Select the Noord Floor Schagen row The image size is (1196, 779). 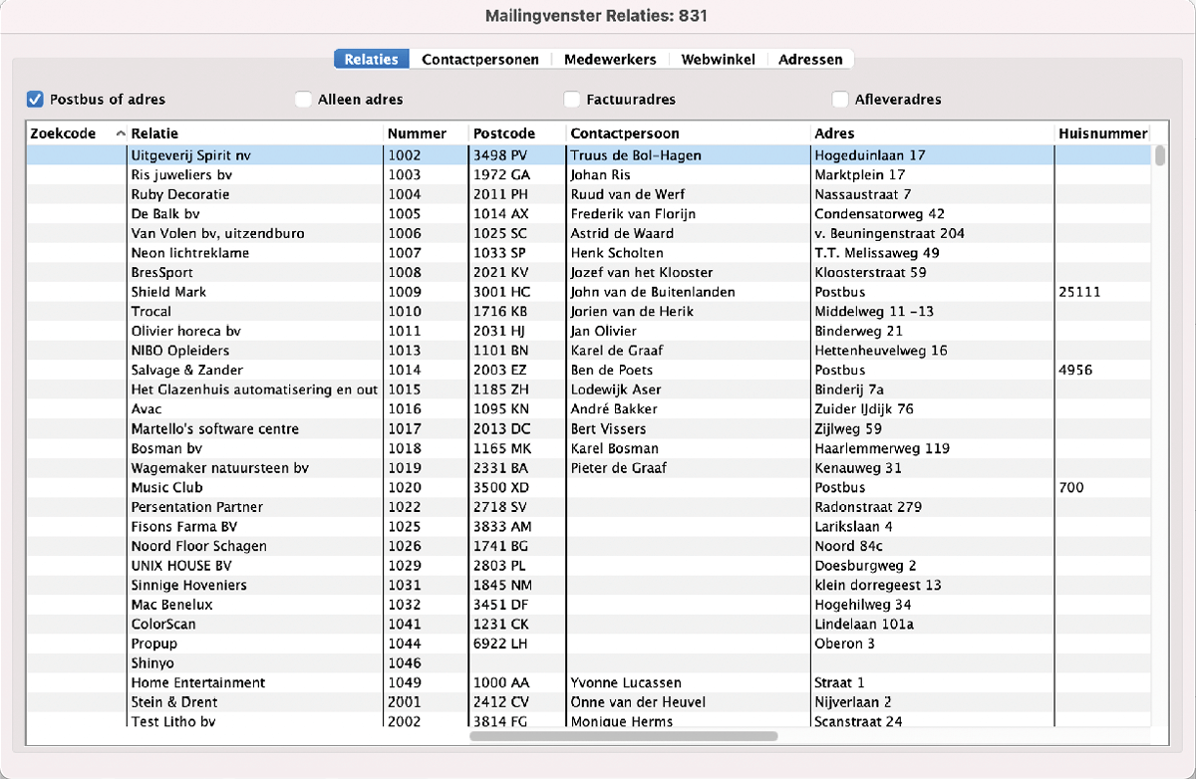click(588, 546)
